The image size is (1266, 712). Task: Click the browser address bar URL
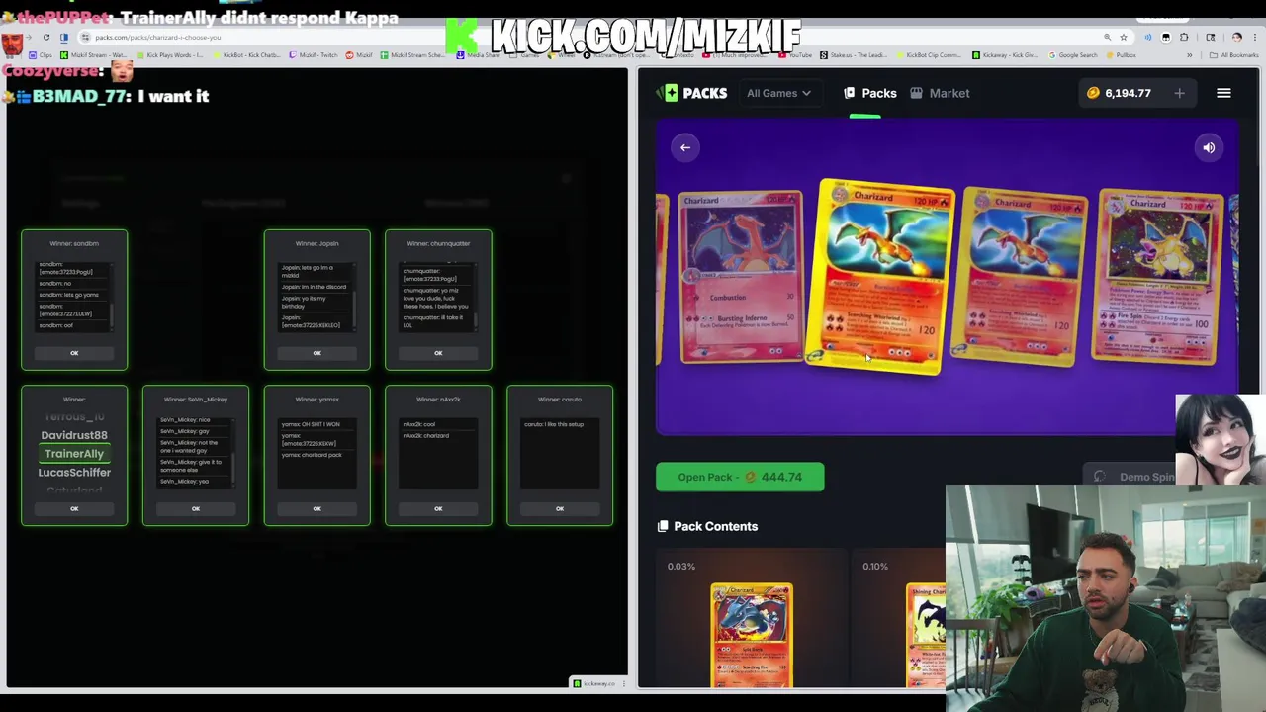click(158, 38)
